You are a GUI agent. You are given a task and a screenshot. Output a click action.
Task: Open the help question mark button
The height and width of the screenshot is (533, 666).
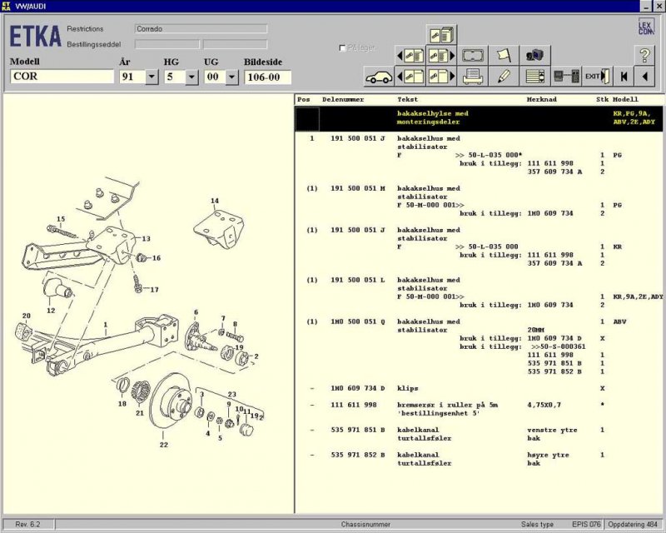(x=644, y=56)
